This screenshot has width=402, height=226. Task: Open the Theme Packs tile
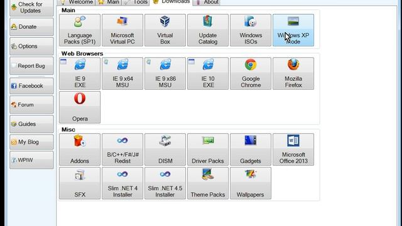pos(208,183)
